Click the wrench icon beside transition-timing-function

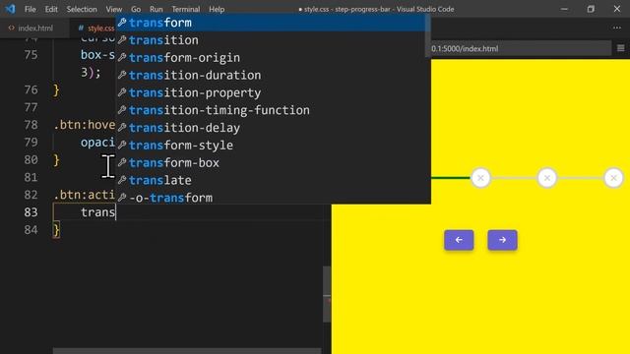tap(122, 110)
